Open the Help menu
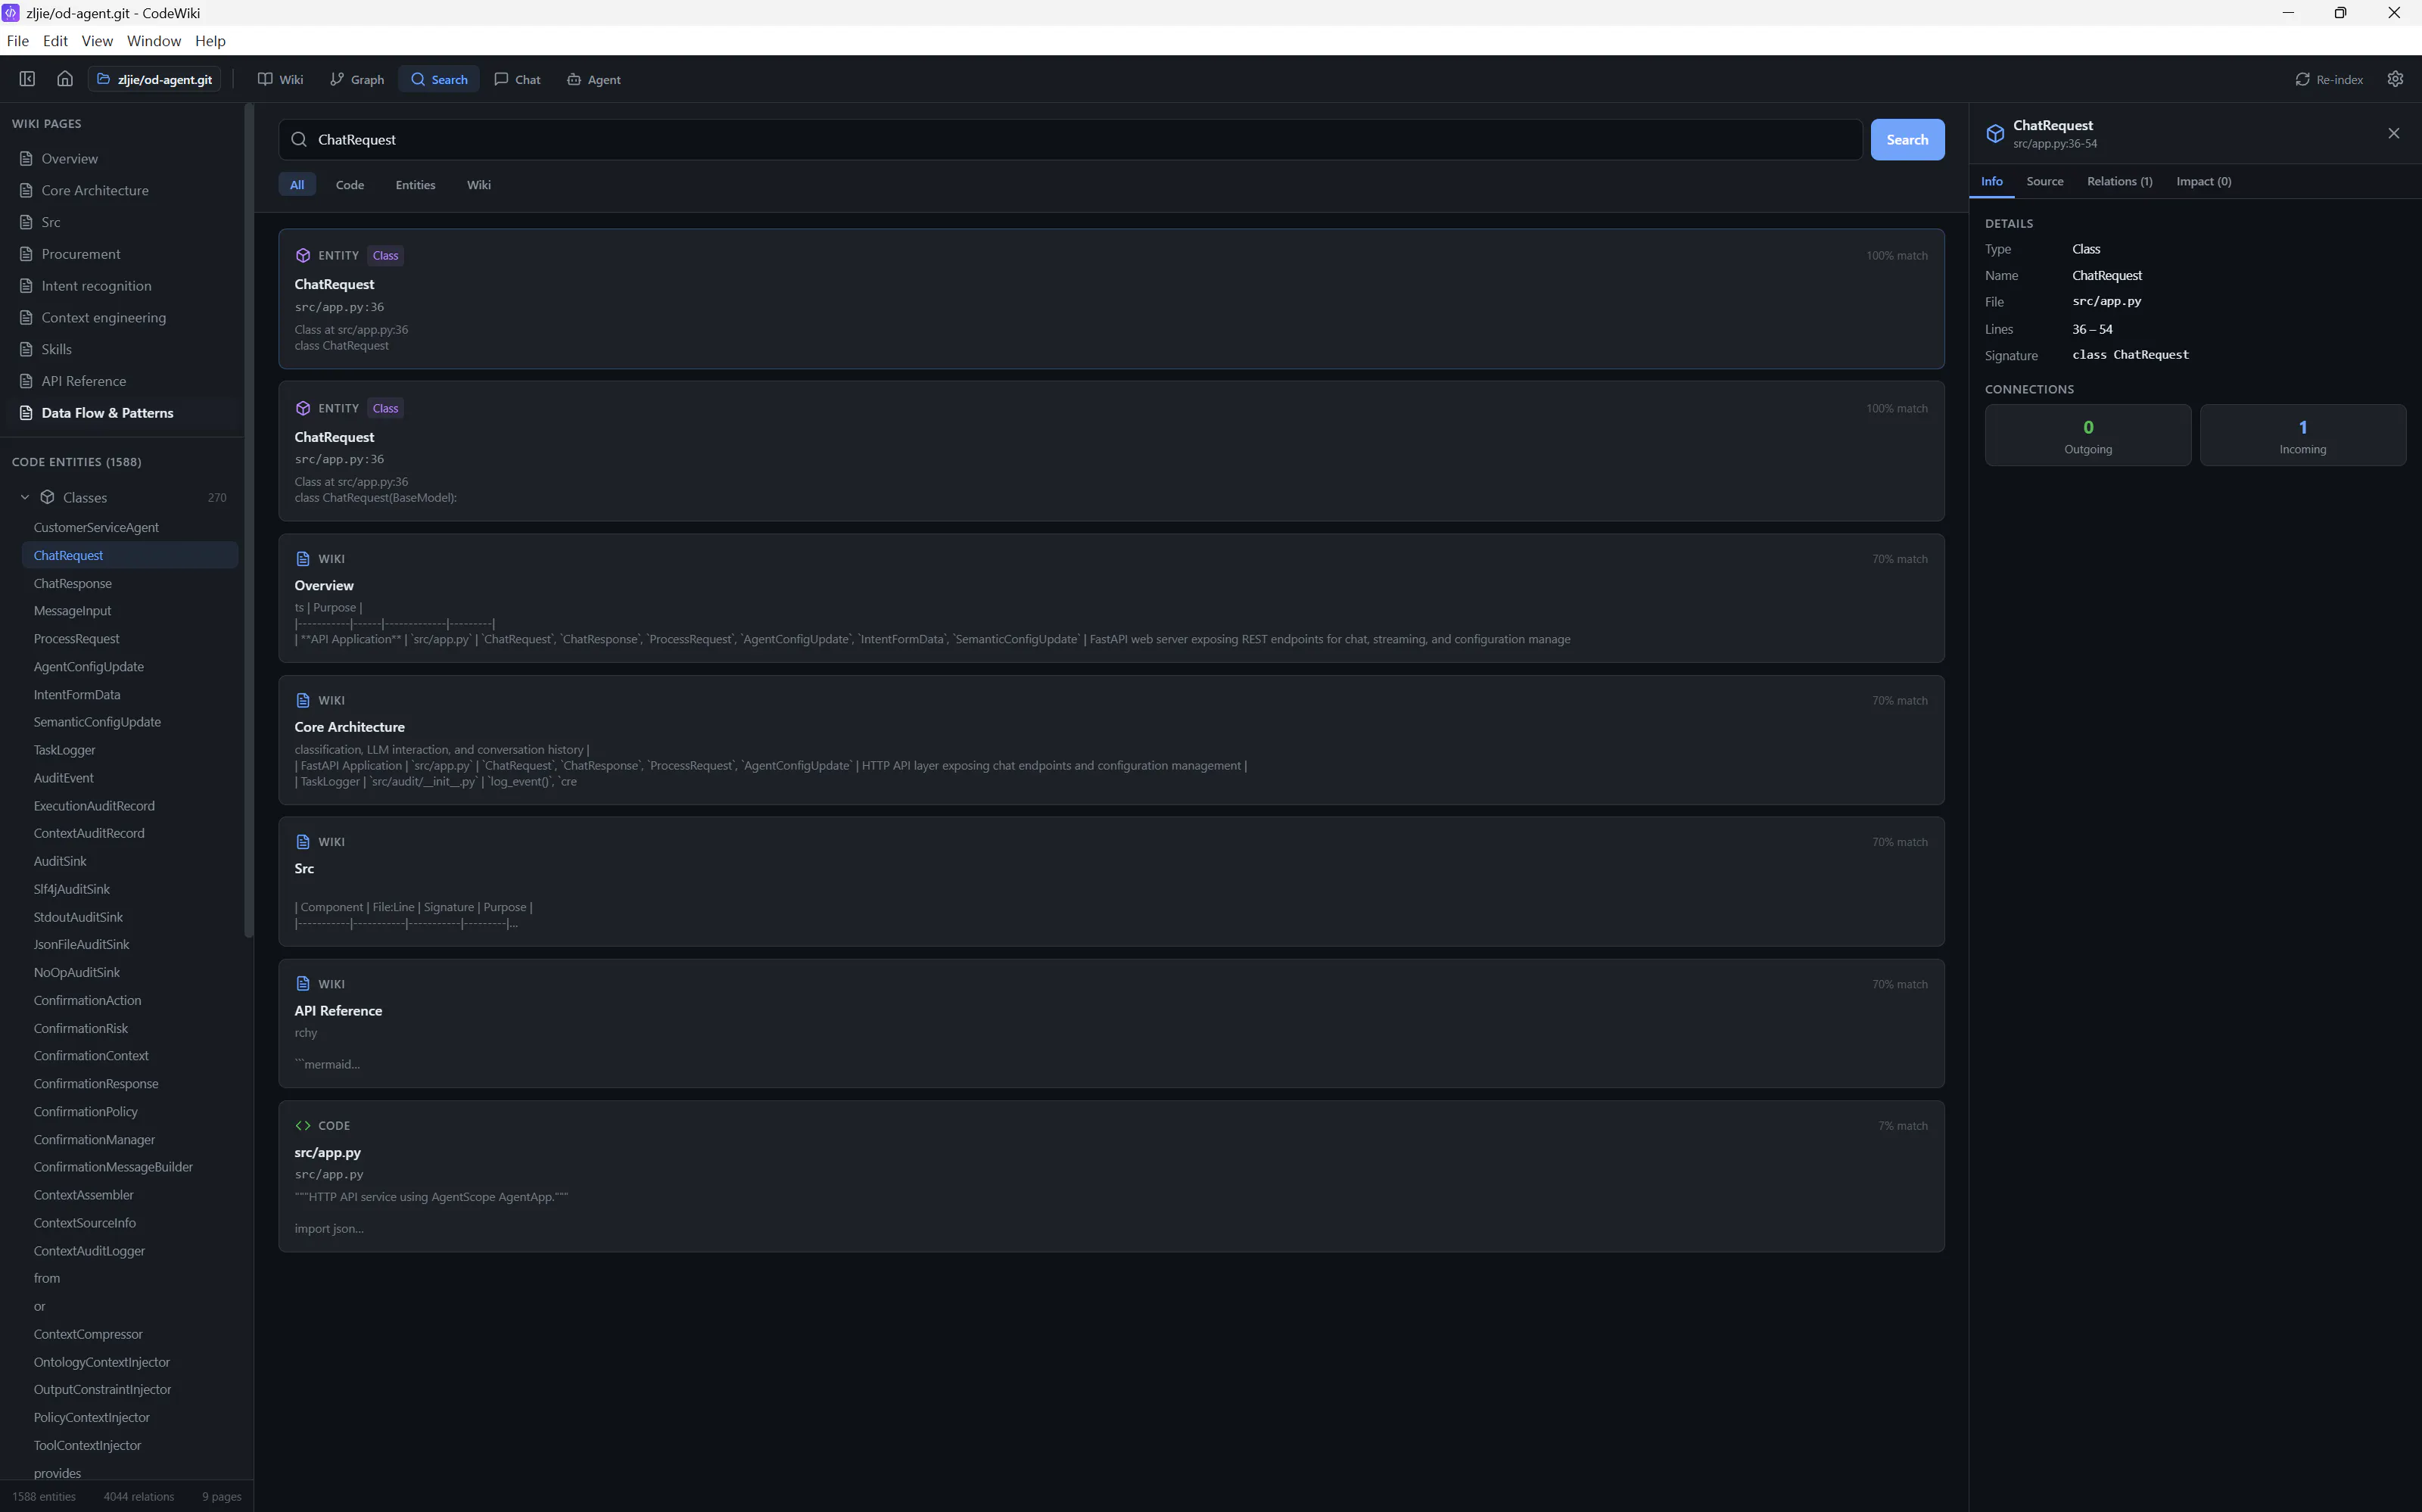Screen dimensions: 2422x1512 pyautogui.click(x=210, y=41)
